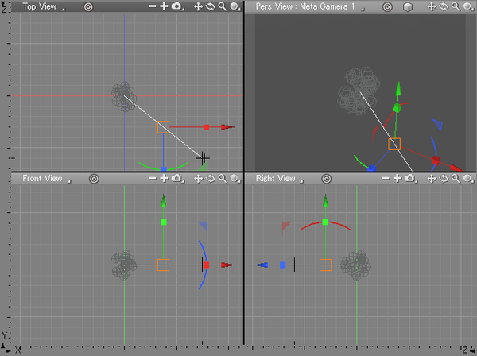The height and width of the screenshot is (356, 477).
Task: Select the magnifier zoom icon in Front View
Action: 223,179
